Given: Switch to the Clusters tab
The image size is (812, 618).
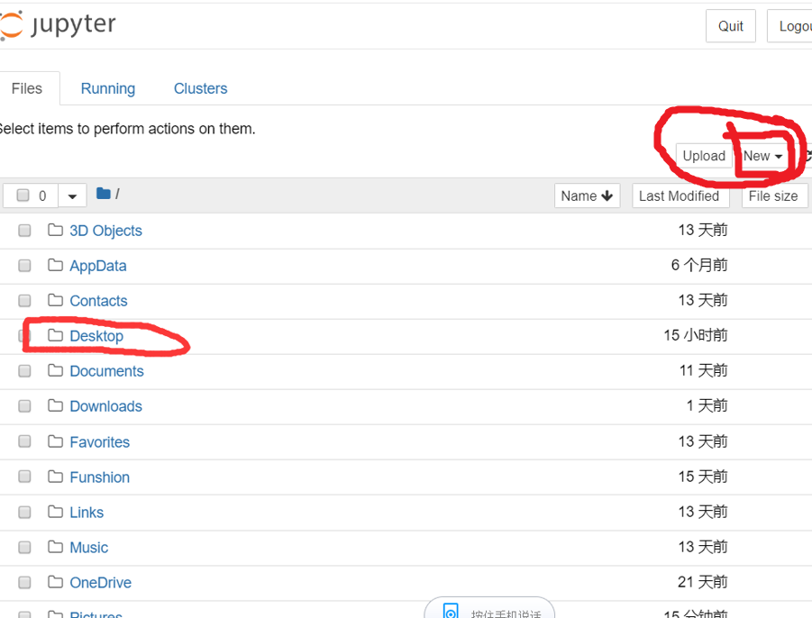Looking at the screenshot, I should point(200,88).
